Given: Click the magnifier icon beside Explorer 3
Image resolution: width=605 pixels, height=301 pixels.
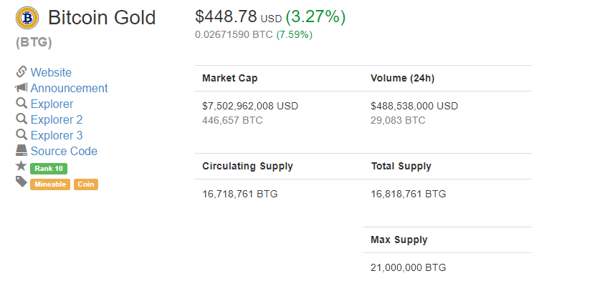Looking at the screenshot, I should coord(22,134).
